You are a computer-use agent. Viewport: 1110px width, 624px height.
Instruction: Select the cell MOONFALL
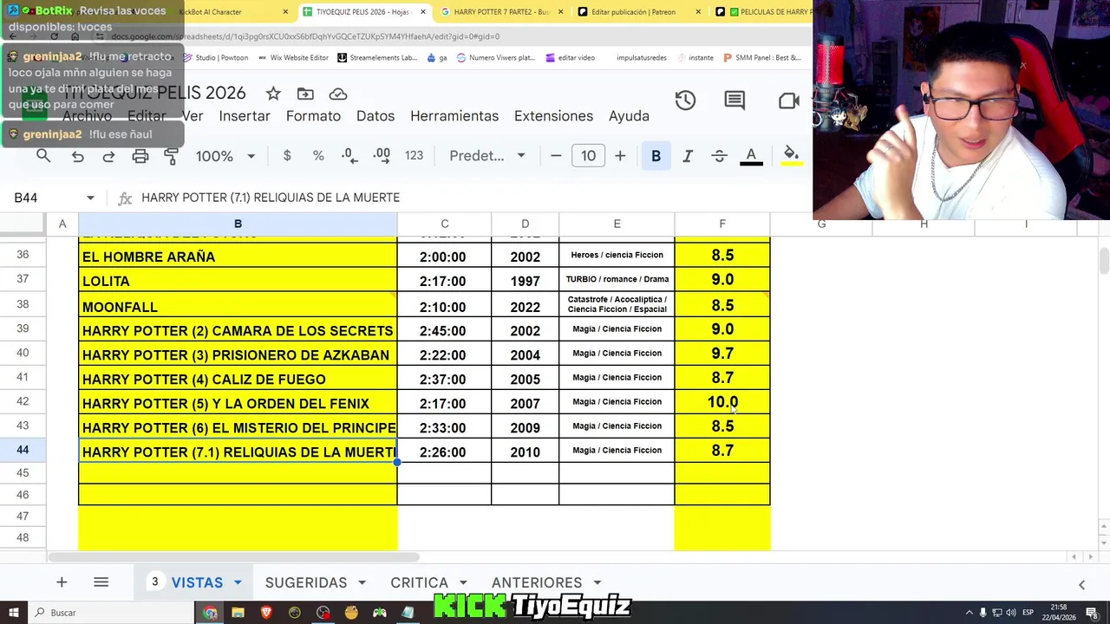(x=238, y=305)
